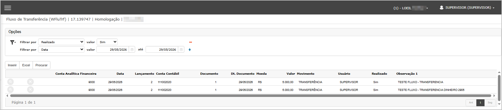This screenshot has width=502, height=110.
Task: Click the horizontal scrollbar of the grid
Action: point(250,96)
